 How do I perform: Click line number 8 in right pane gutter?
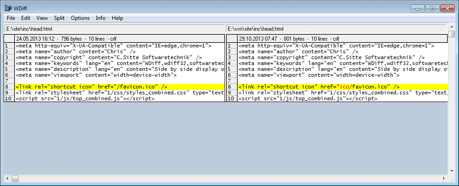[232, 87]
